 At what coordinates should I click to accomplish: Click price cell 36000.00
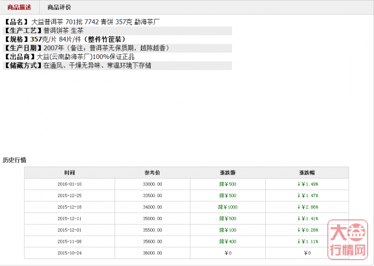point(153,253)
